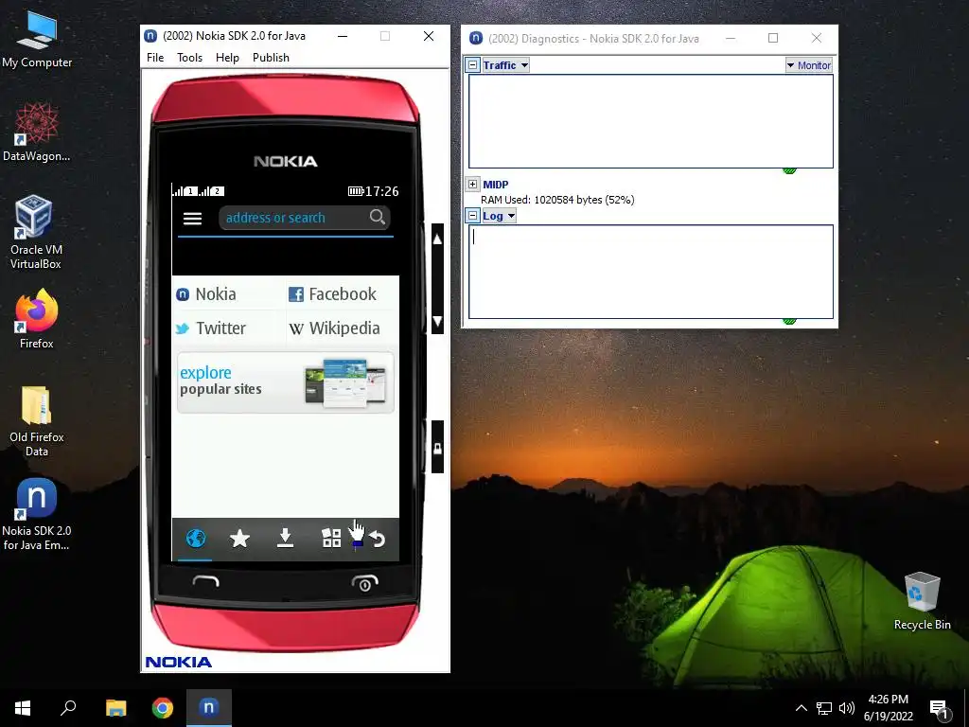Select the Firefox desktop shortcut
The width and height of the screenshot is (969, 727).
coord(37,319)
